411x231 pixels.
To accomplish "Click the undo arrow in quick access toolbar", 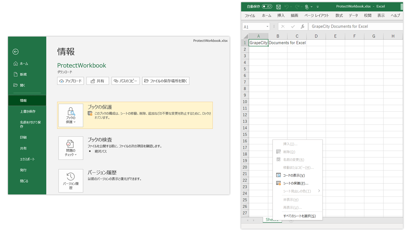I will point(286,7).
